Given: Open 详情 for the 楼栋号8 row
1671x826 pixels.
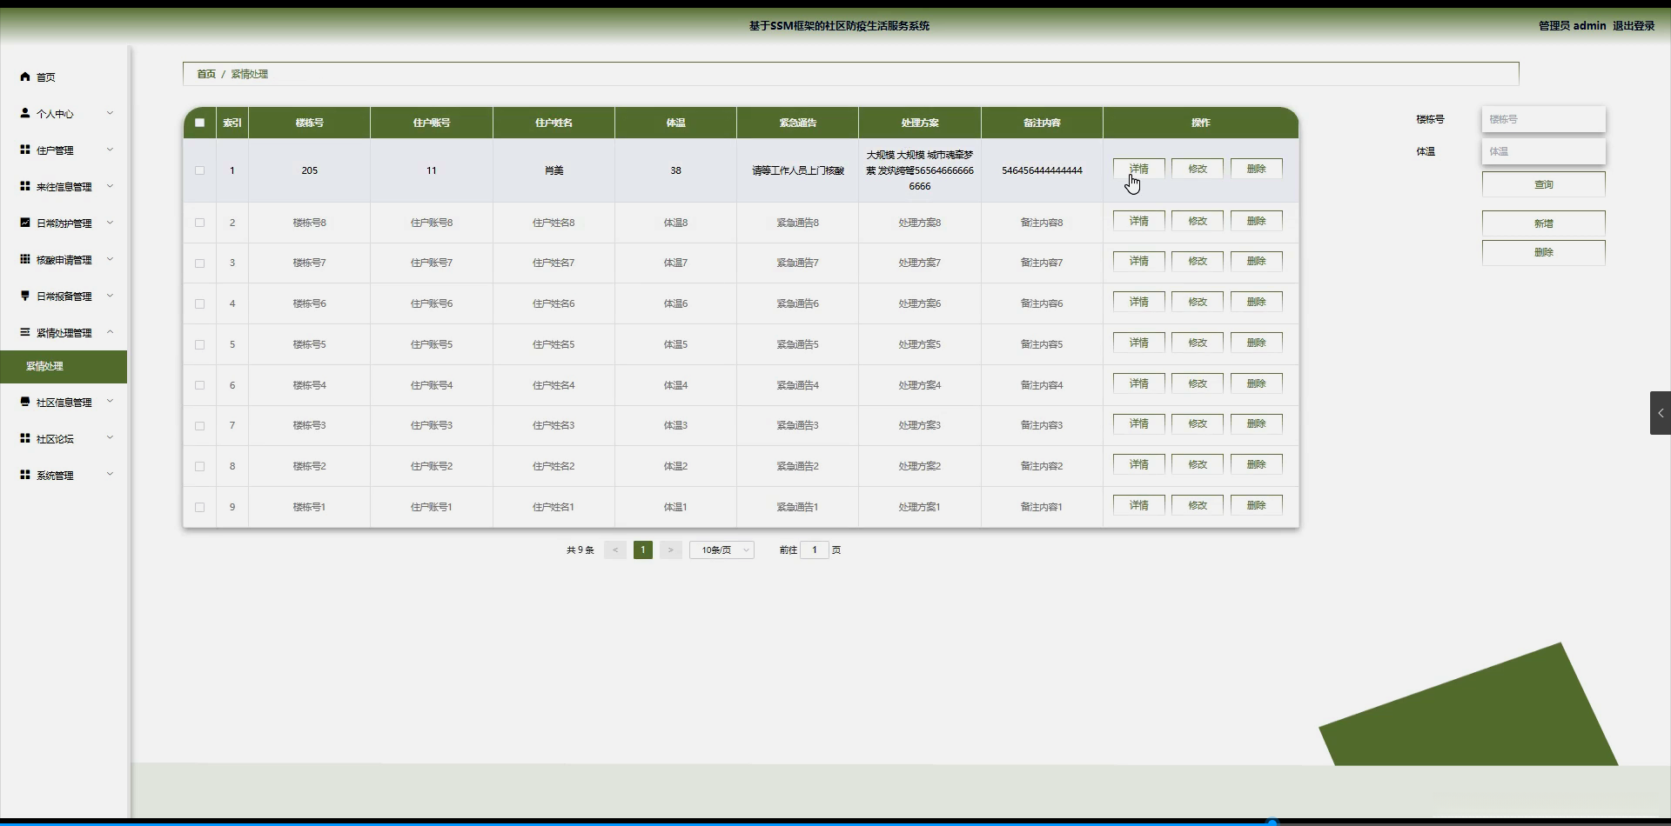Looking at the screenshot, I should click(x=1139, y=221).
